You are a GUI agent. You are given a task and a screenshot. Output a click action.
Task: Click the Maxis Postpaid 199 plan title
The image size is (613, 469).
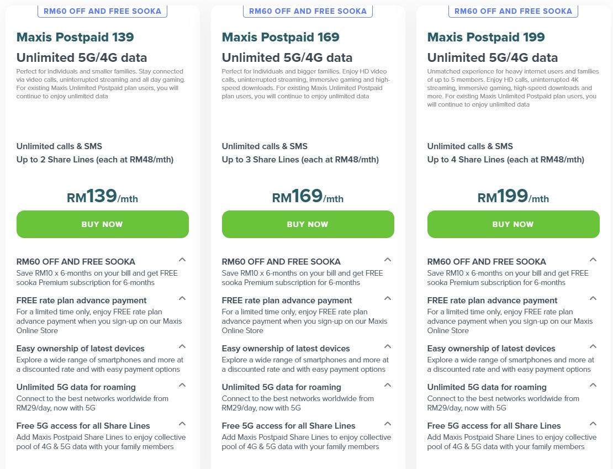[486, 38]
